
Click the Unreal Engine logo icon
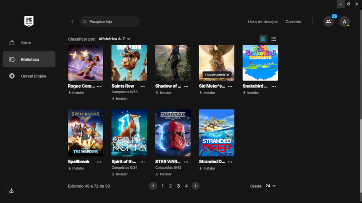[12, 76]
